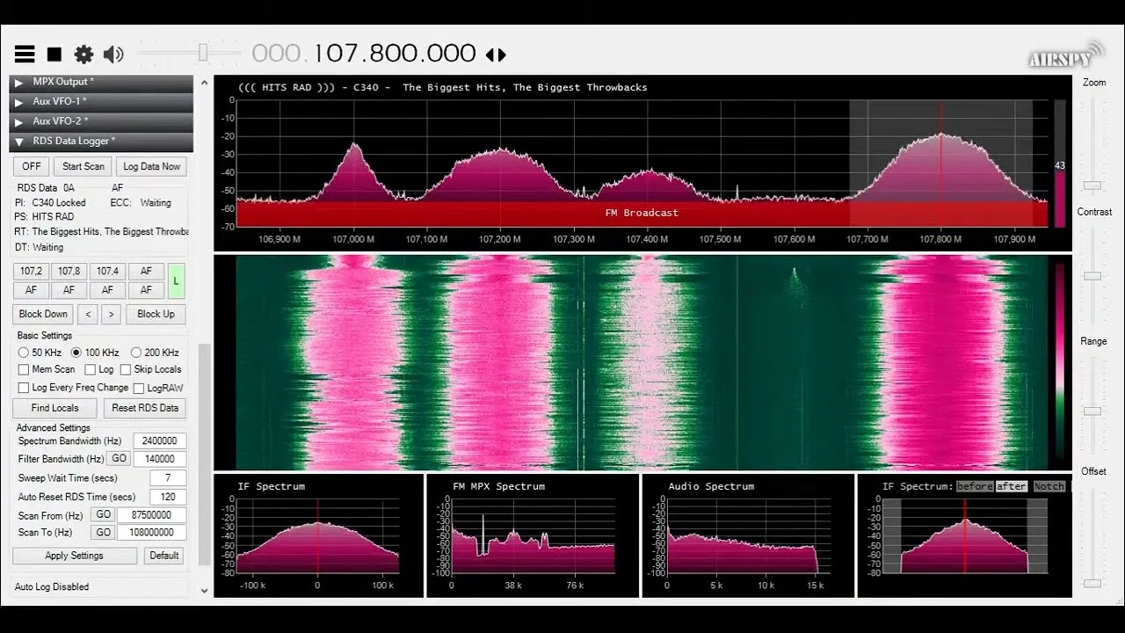1125x633 pixels.
Task: Click the Apply Settings button
Action: pyautogui.click(x=75, y=556)
